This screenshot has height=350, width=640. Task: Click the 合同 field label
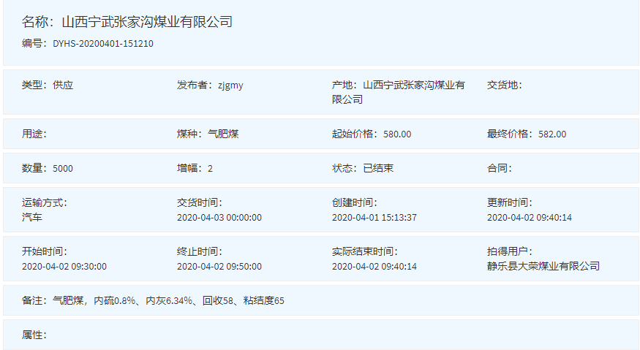(500, 168)
